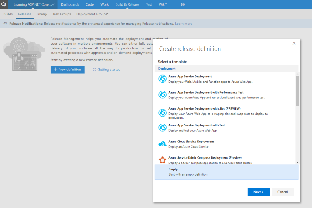Click the Azure Cloud Service Deployment cloud icon

162,144
